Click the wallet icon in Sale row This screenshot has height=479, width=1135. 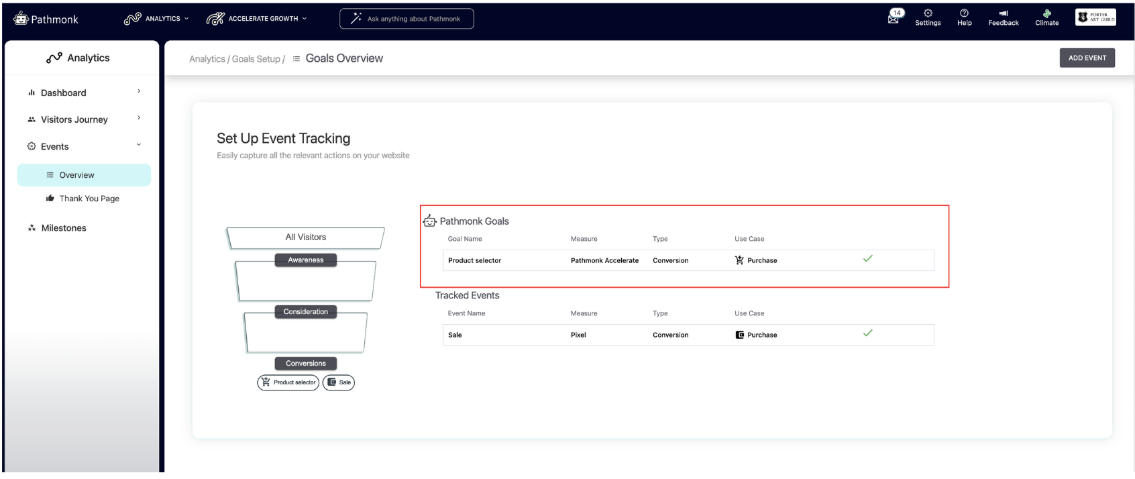pos(739,335)
